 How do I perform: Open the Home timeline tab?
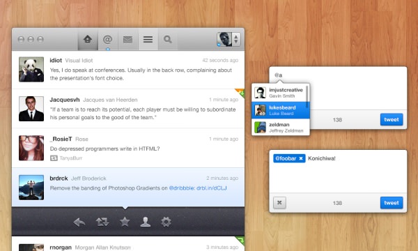coord(88,40)
